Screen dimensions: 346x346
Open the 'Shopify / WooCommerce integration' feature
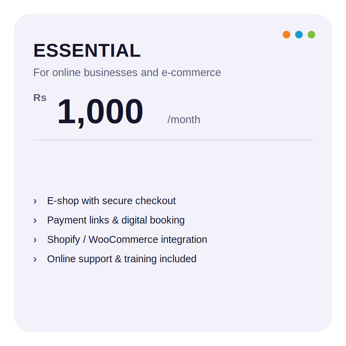127,240
